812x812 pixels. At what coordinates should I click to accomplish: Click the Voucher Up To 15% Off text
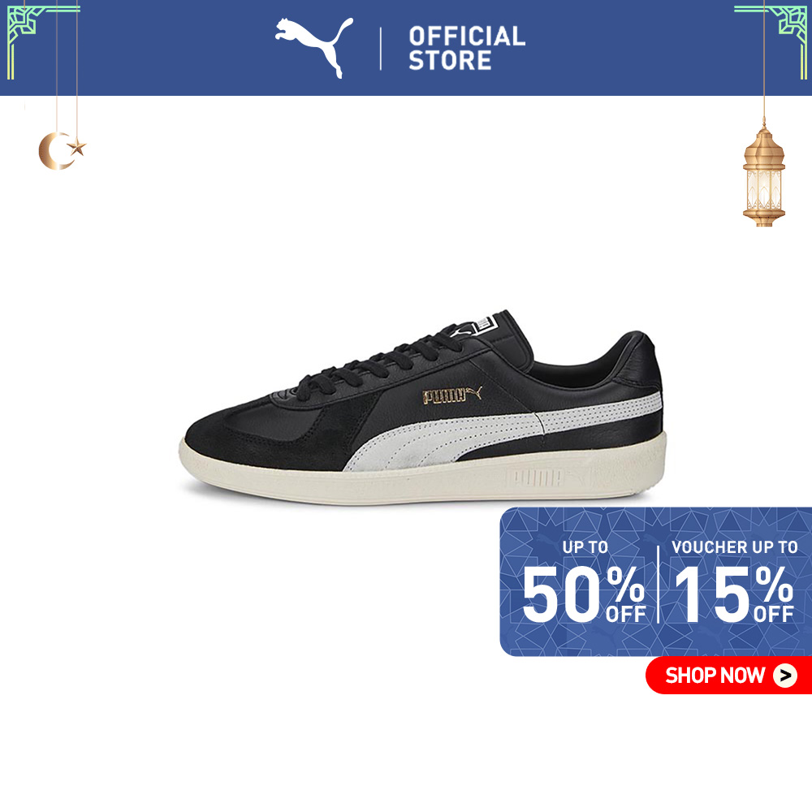point(734,582)
